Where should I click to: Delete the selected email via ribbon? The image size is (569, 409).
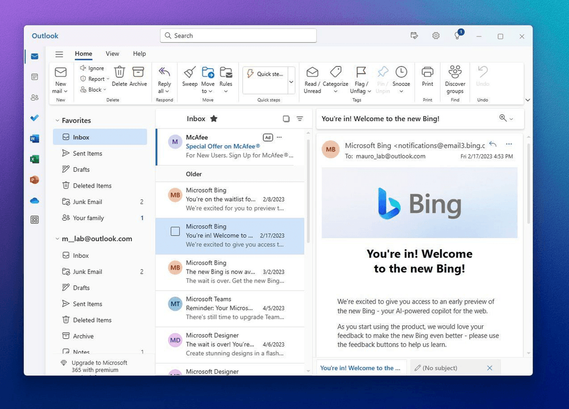coord(119,73)
